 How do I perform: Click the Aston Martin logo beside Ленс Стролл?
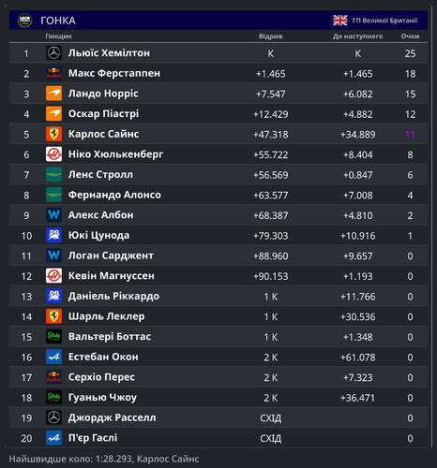click(x=53, y=174)
